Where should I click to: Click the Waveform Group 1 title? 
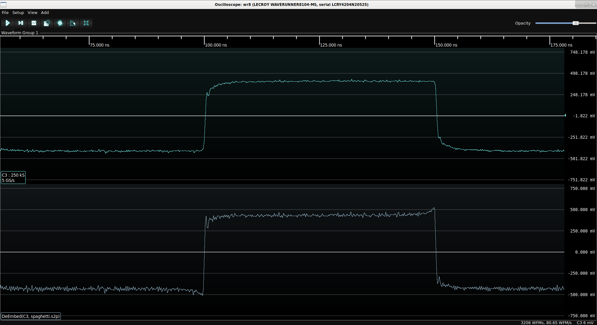[x=20, y=33]
